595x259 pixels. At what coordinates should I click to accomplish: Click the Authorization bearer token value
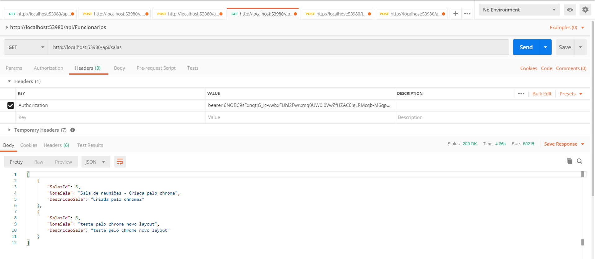(x=299, y=105)
